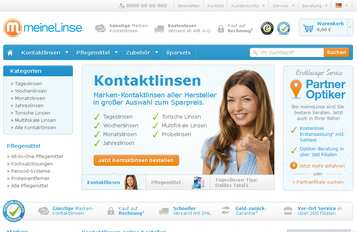Open the Warenkorb dropdown arrow
This screenshot has width=357, height=232.
point(350,27)
